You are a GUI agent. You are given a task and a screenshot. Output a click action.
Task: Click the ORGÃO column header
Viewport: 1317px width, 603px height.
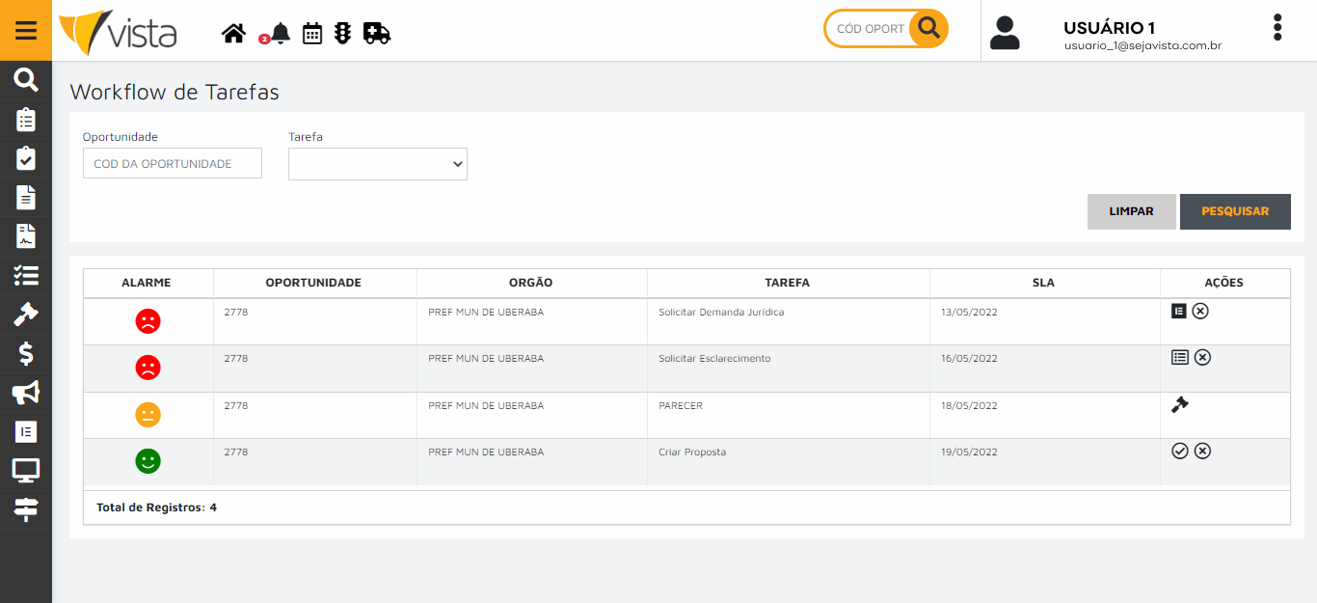(x=531, y=283)
